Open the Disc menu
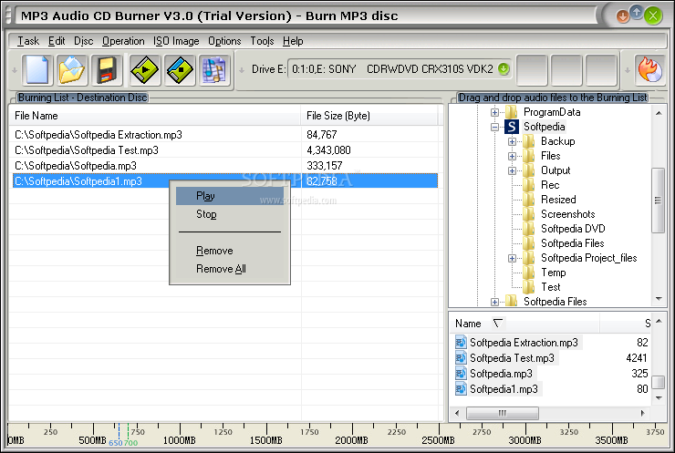 pyautogui.click(x=83, y=41)
